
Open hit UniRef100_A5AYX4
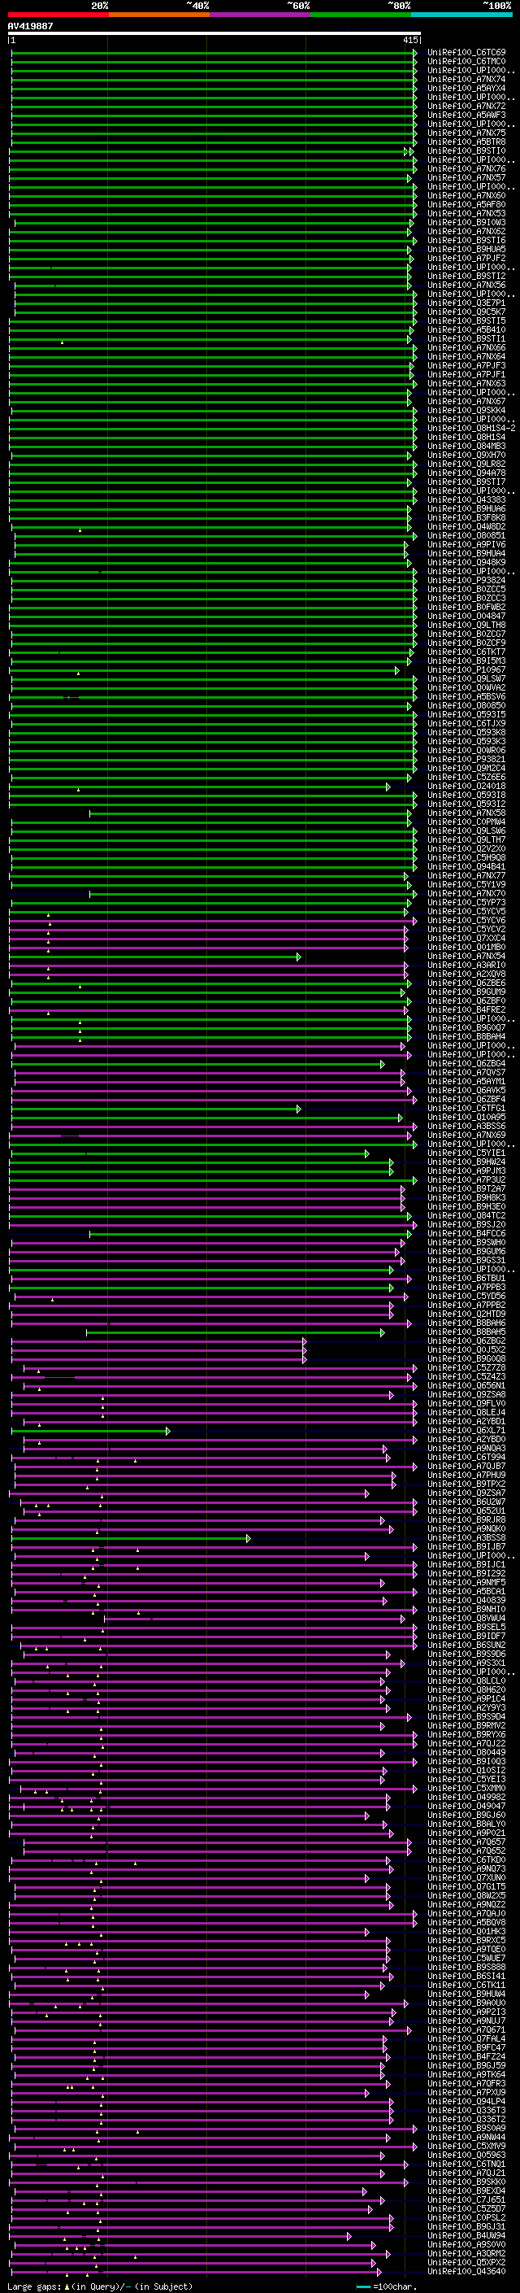click(x=466, y=88)
